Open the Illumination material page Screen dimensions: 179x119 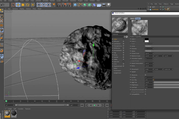[117, 71]
